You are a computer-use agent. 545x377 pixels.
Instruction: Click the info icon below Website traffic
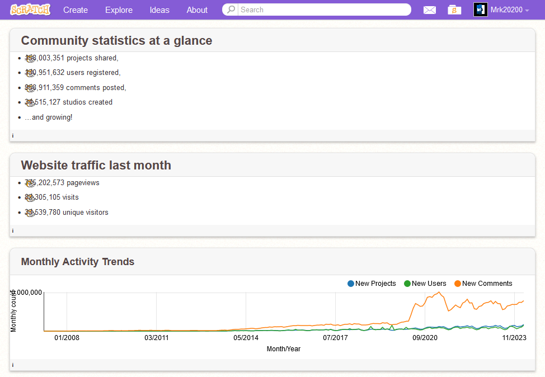click(x=12, y=230)
